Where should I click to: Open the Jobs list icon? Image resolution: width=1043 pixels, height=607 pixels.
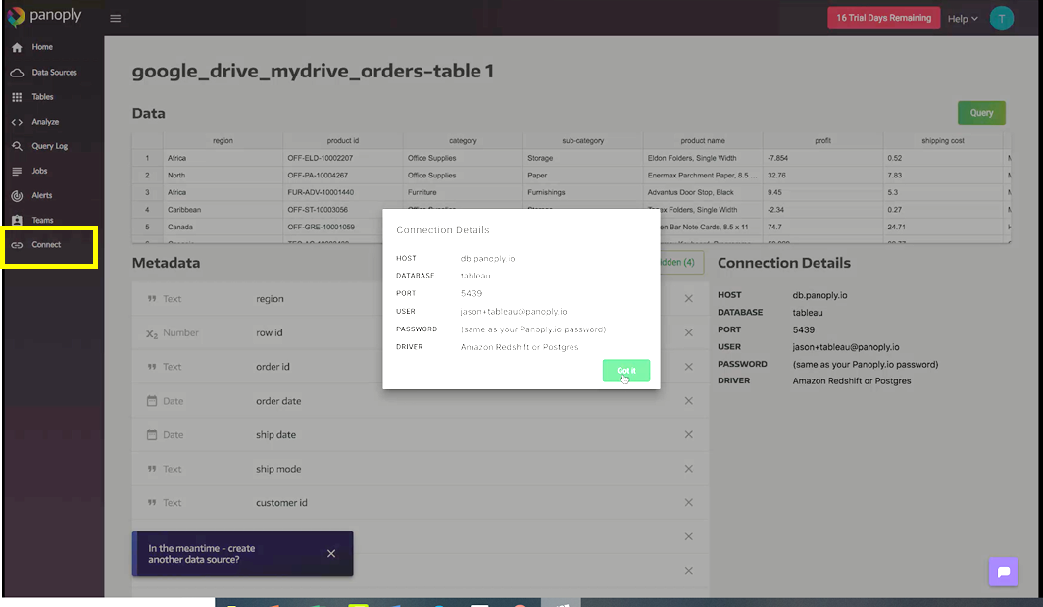pyautogui.click(x=17, y=171)
